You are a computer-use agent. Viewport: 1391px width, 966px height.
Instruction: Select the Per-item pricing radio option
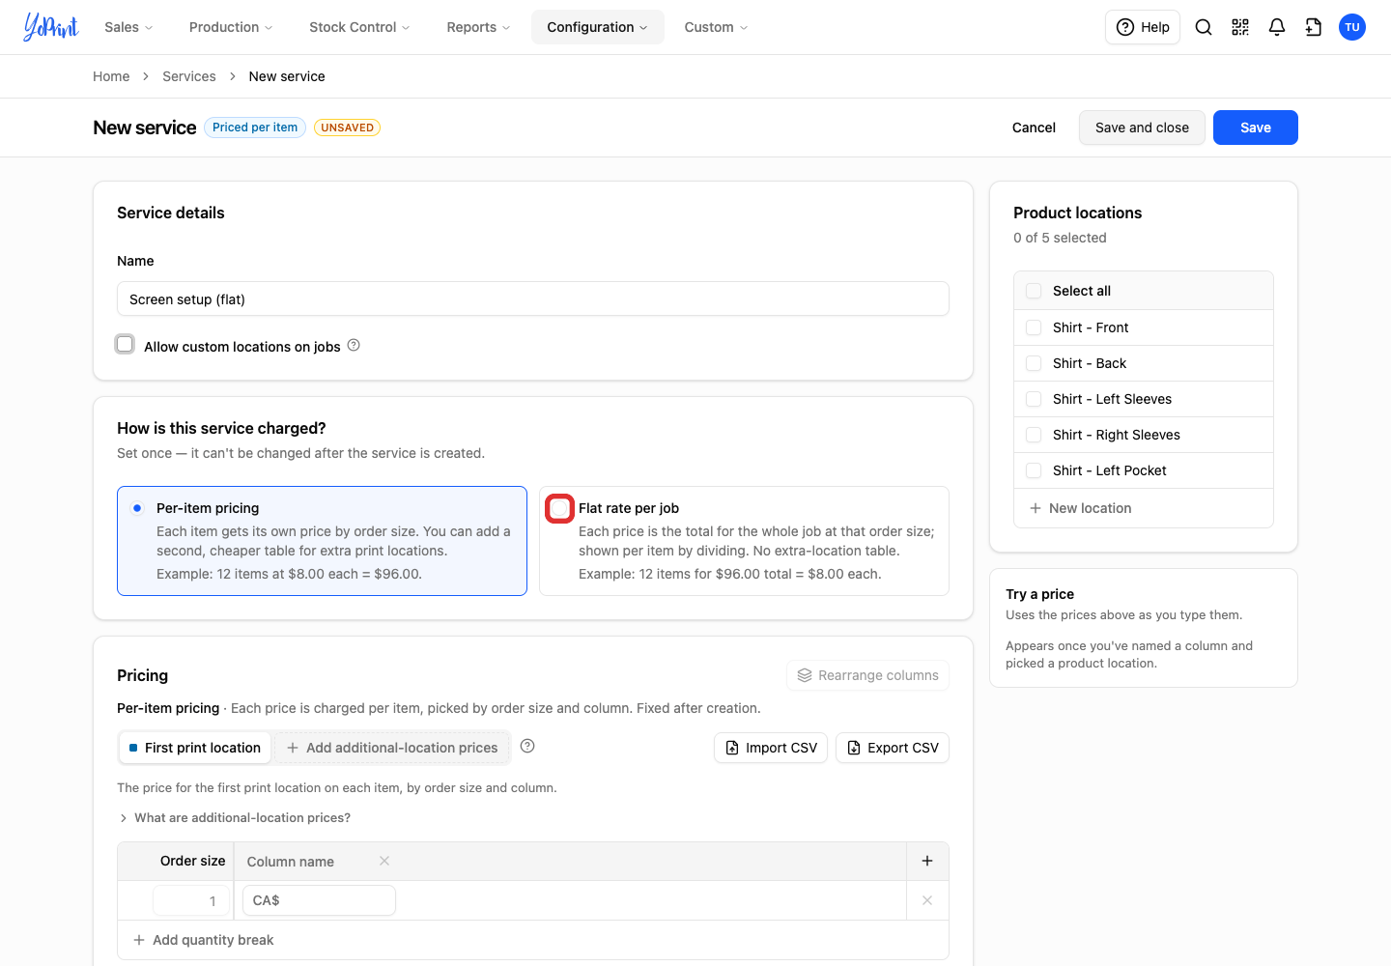(137, 508)
